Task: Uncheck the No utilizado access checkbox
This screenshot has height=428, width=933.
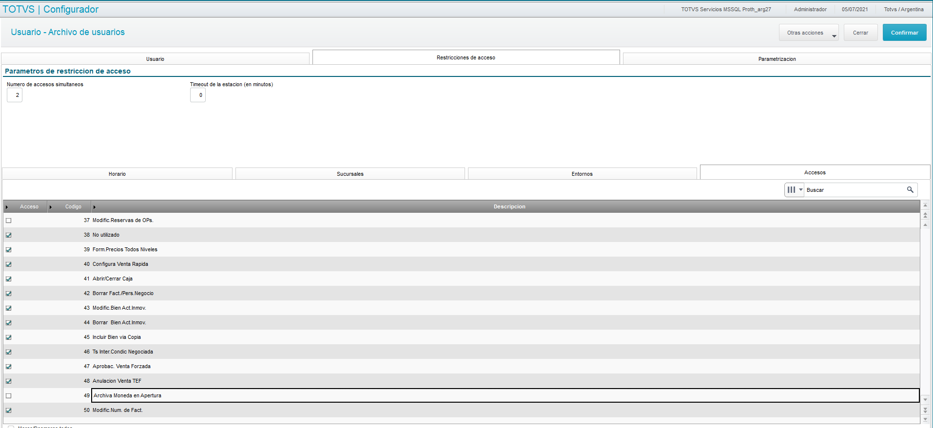Action: [8, 235]
